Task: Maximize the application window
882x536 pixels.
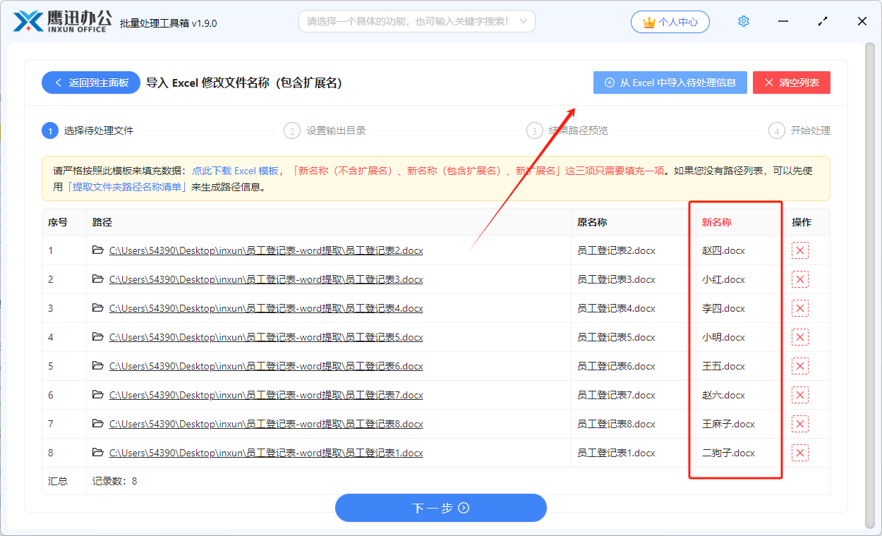Action: [x=823, y=21]
